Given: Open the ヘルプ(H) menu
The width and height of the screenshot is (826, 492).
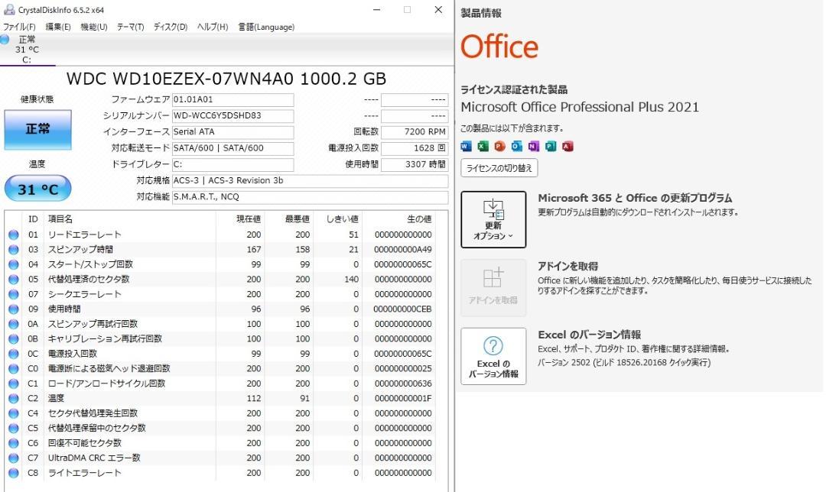Looking at the screenshot, I should (213, 27).
